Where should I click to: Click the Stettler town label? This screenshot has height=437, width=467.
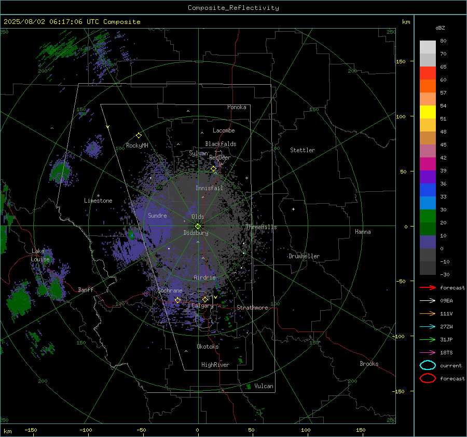pyautogui.click(x=303, y=150)
